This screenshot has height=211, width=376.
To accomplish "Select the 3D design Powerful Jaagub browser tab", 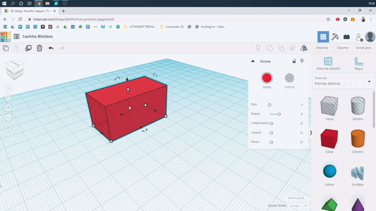I will (x=30, y=11).
